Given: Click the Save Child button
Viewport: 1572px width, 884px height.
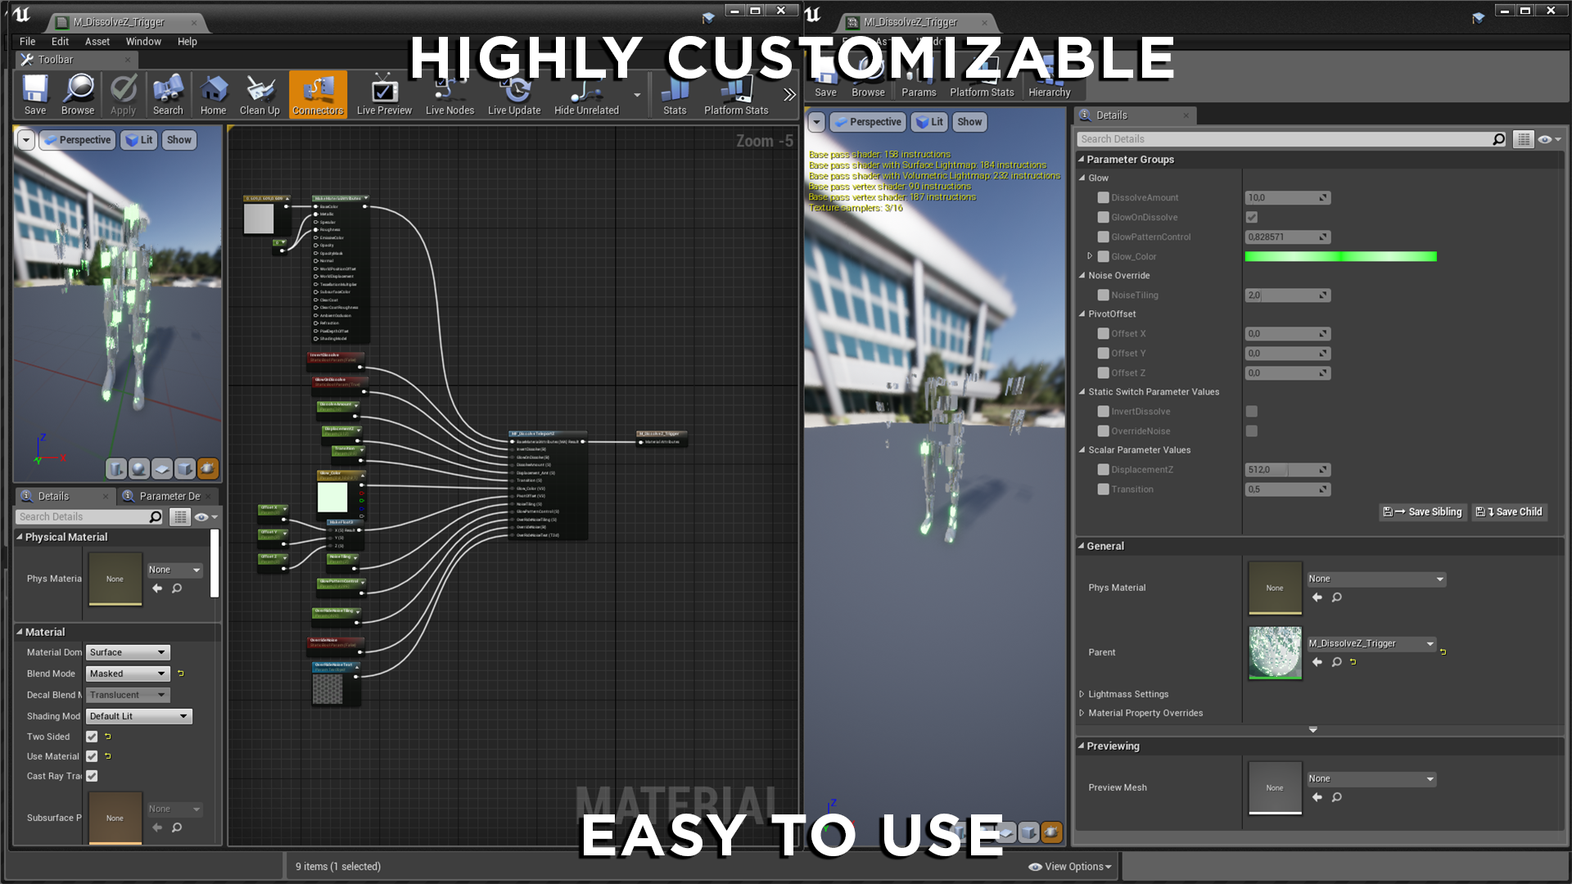Looking at the screenshot, I should pyautogui.click(x=1509, y=512).
